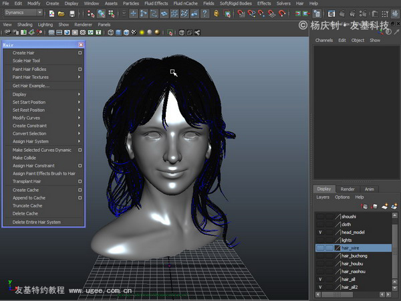Click the outputs from selected object icon
This screenshot has width=401, height=301.
click(x=306, y=13)
